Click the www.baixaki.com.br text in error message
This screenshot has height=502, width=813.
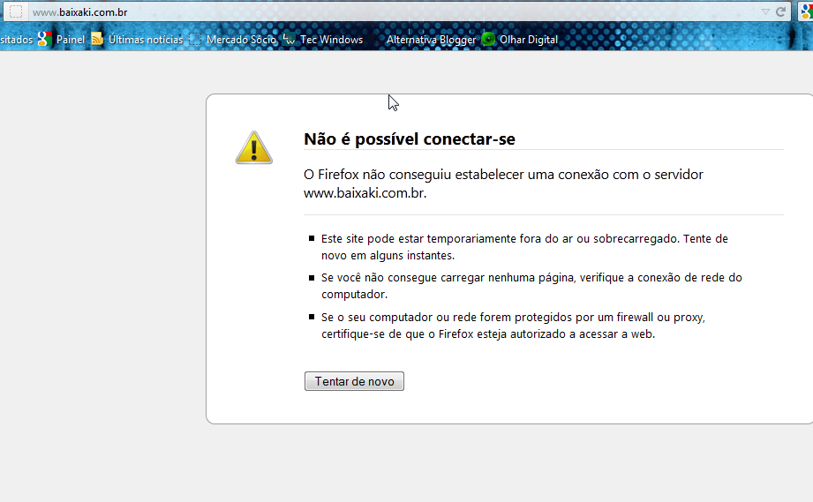365,192
